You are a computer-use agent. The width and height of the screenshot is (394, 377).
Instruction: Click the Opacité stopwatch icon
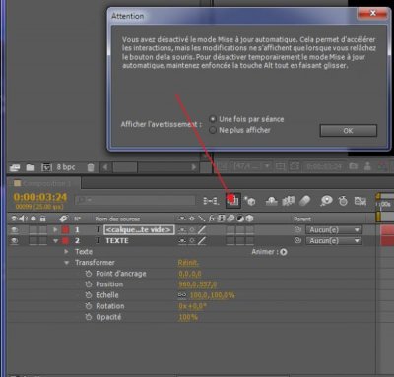click(89, 317)
